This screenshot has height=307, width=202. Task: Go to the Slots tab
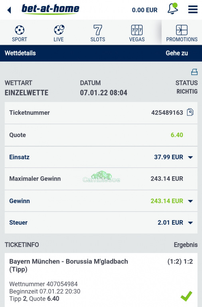pos(98,33)
